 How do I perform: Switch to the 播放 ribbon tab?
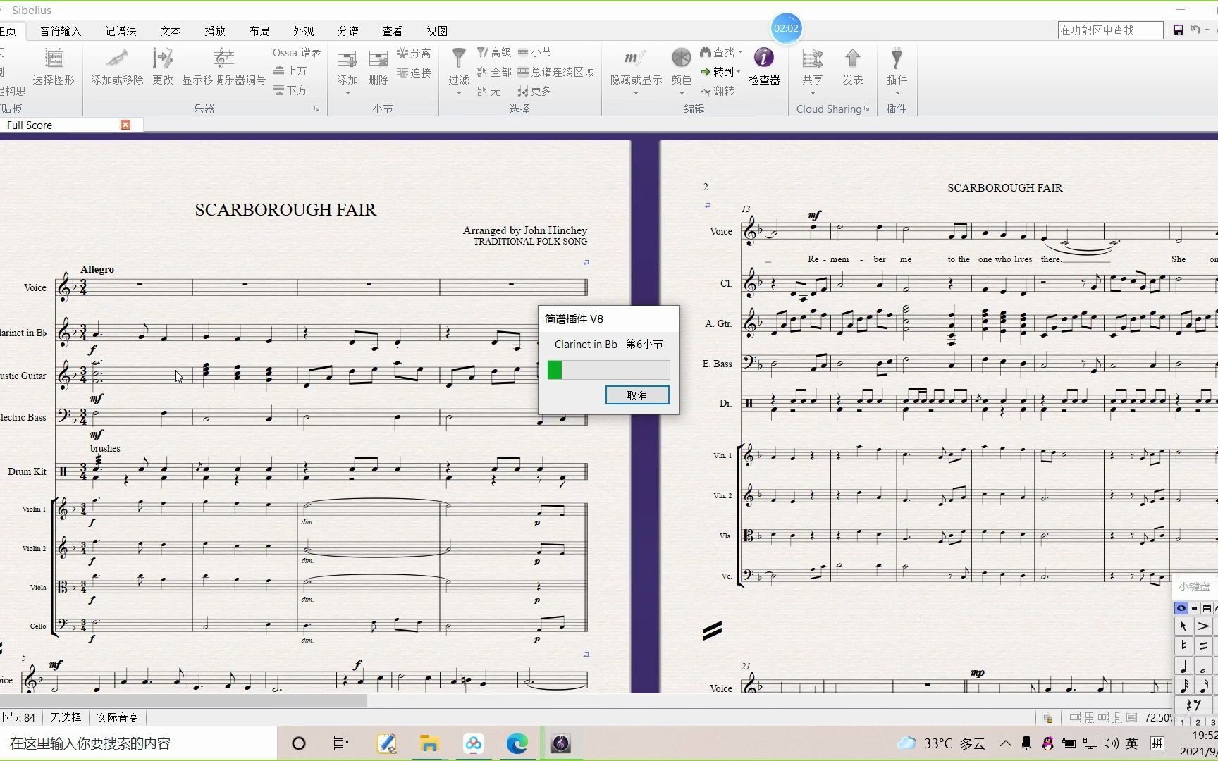point(215,31)
